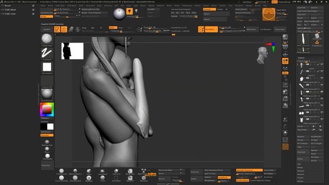Open the Zplugin menu
This screenshot has height=185, width=329.
pos(249,6)
